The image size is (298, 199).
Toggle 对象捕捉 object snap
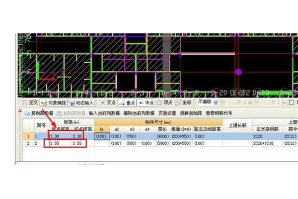tap(54, 103)
